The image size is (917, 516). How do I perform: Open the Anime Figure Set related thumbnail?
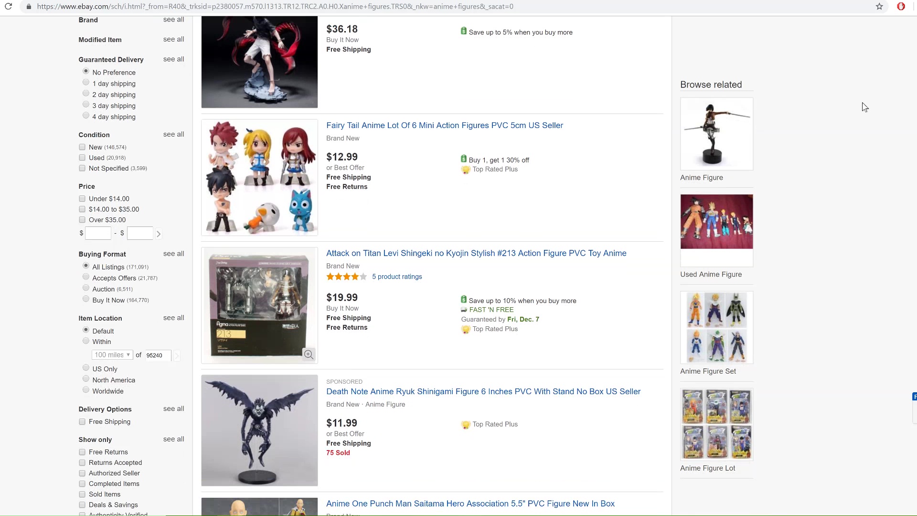click(716, 328)
